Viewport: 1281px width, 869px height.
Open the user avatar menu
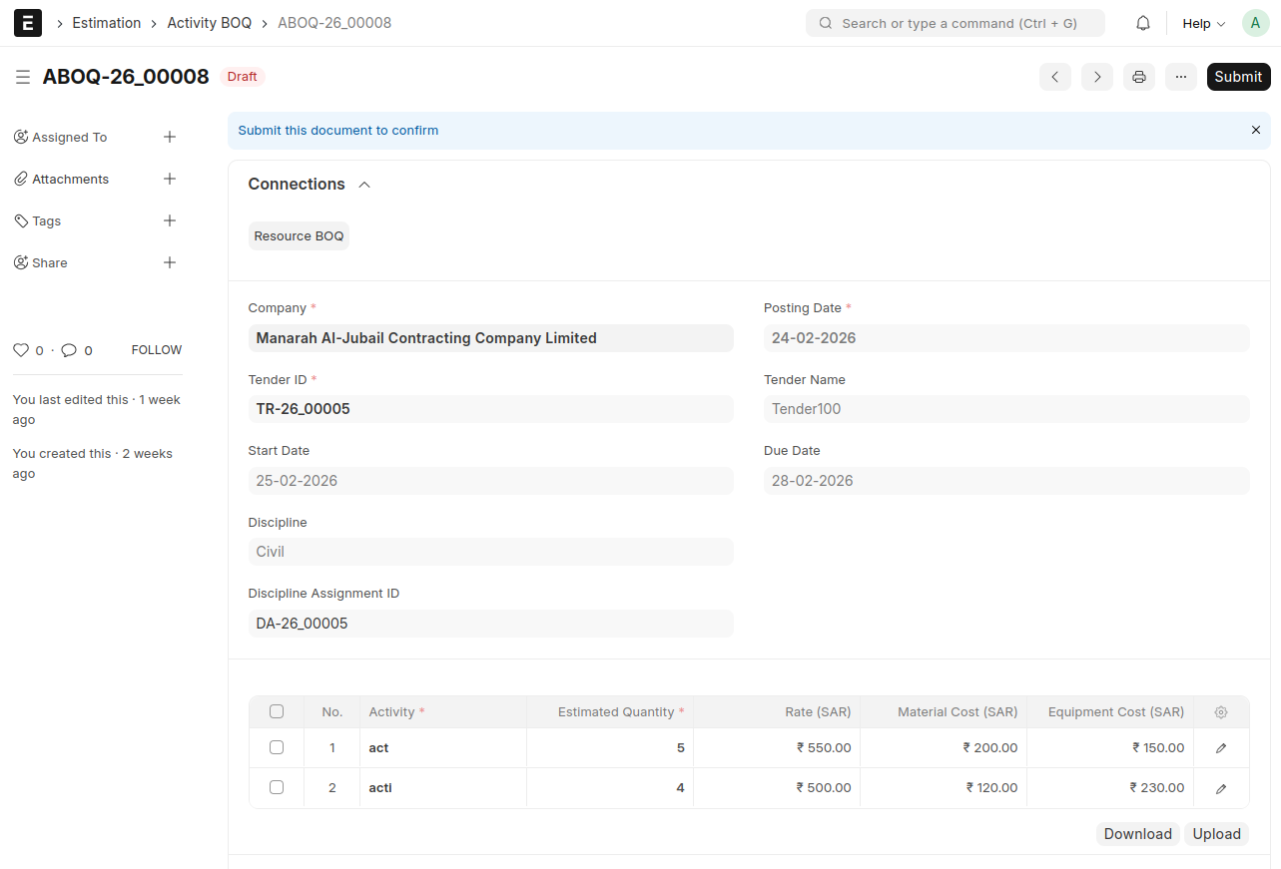(x=1255, y=23)
